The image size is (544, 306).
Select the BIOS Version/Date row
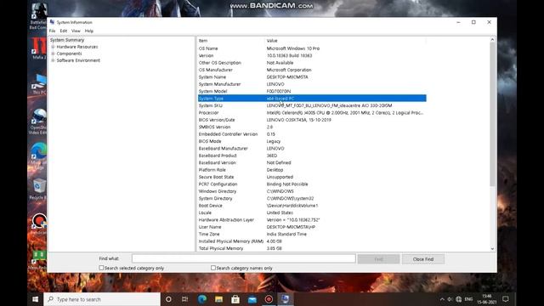(312, 120)
